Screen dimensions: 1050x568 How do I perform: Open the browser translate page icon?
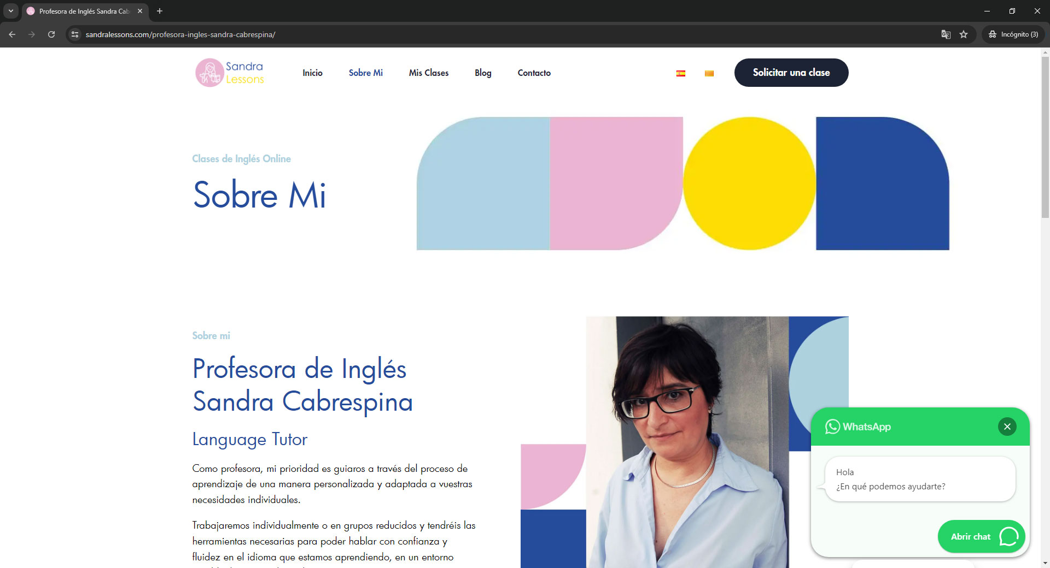pos(946,34)
